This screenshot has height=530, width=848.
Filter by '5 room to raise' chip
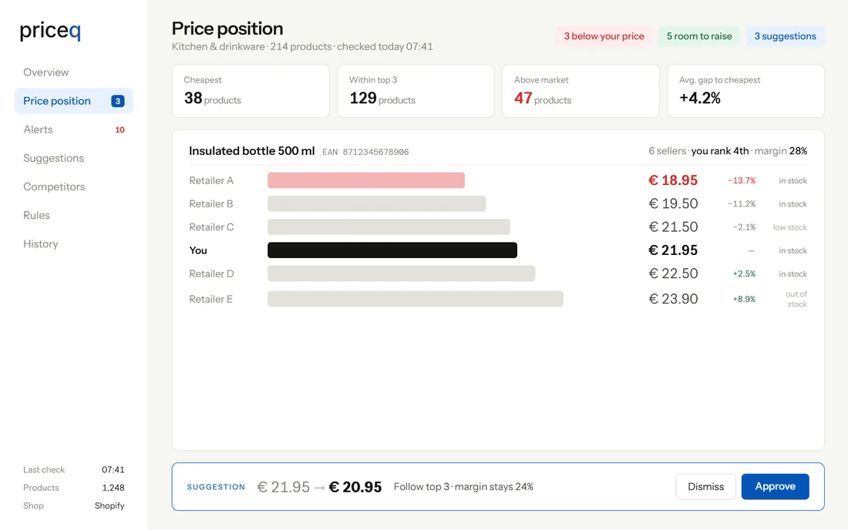699,36
